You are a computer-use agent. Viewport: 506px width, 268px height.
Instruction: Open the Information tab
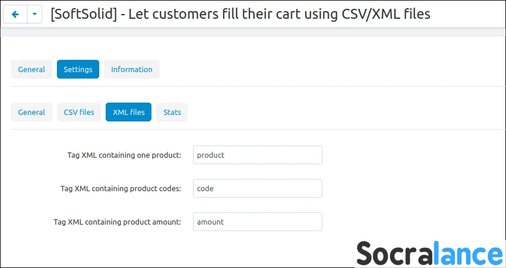[131, 69]
